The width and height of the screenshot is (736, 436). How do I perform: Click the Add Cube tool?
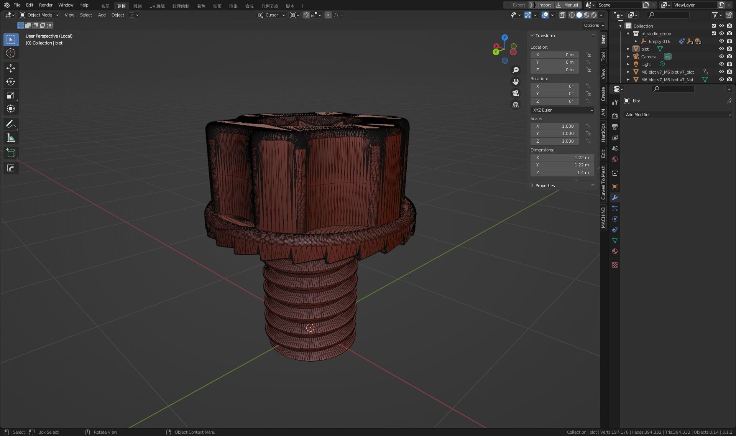[x=11, y=153]
